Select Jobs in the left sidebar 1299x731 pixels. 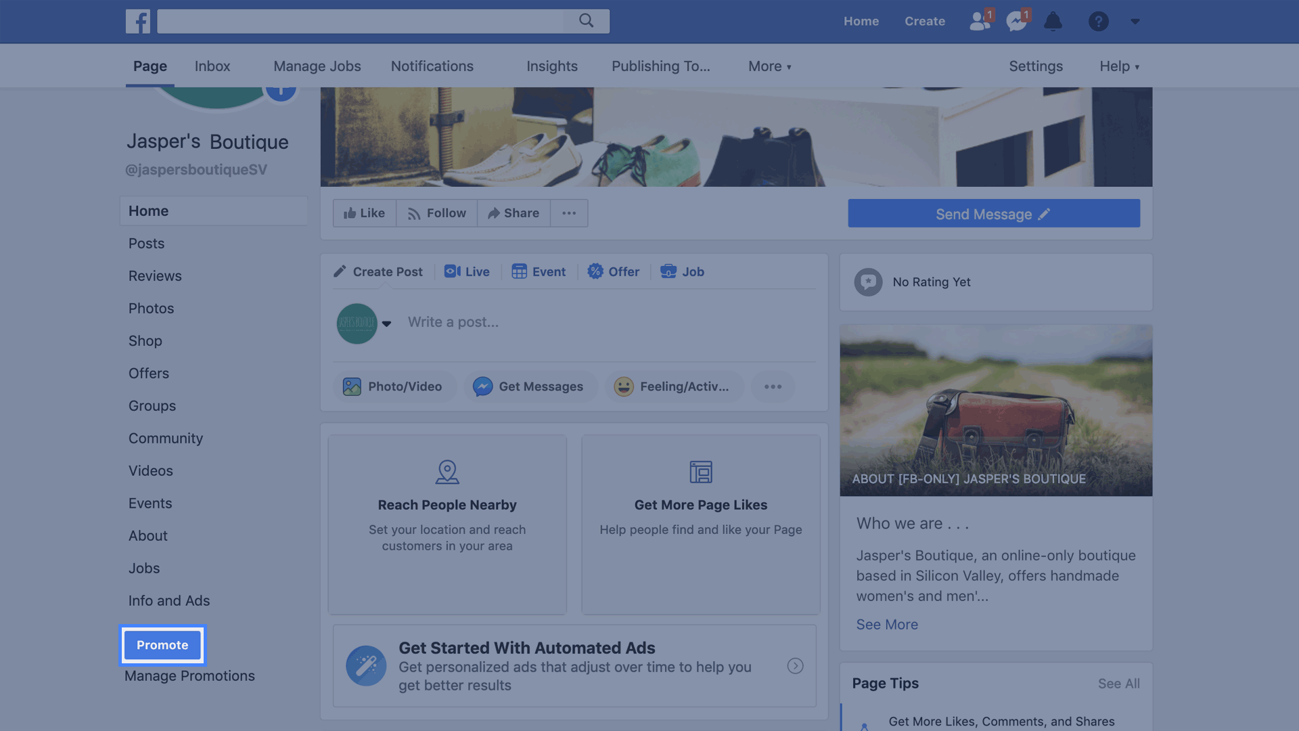click(x=144, y=569)
